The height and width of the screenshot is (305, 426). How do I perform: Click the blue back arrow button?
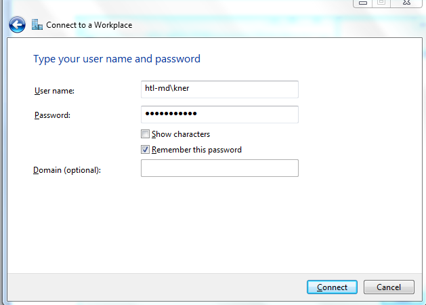point(17,26)
